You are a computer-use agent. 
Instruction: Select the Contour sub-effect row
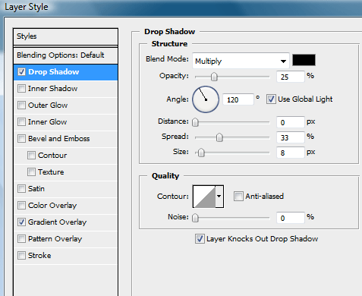(65, 156)
